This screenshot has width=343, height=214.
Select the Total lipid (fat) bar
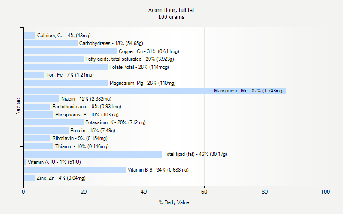pos(92,154)
